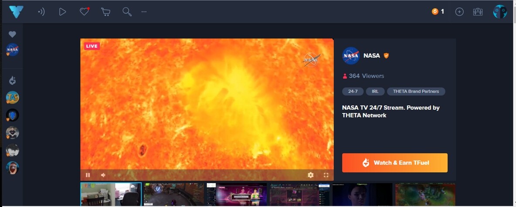The image size is (516, 207).
Task: Open the first stream thumbnail below player
Action: pyautogui.click(x=111, y=194)
